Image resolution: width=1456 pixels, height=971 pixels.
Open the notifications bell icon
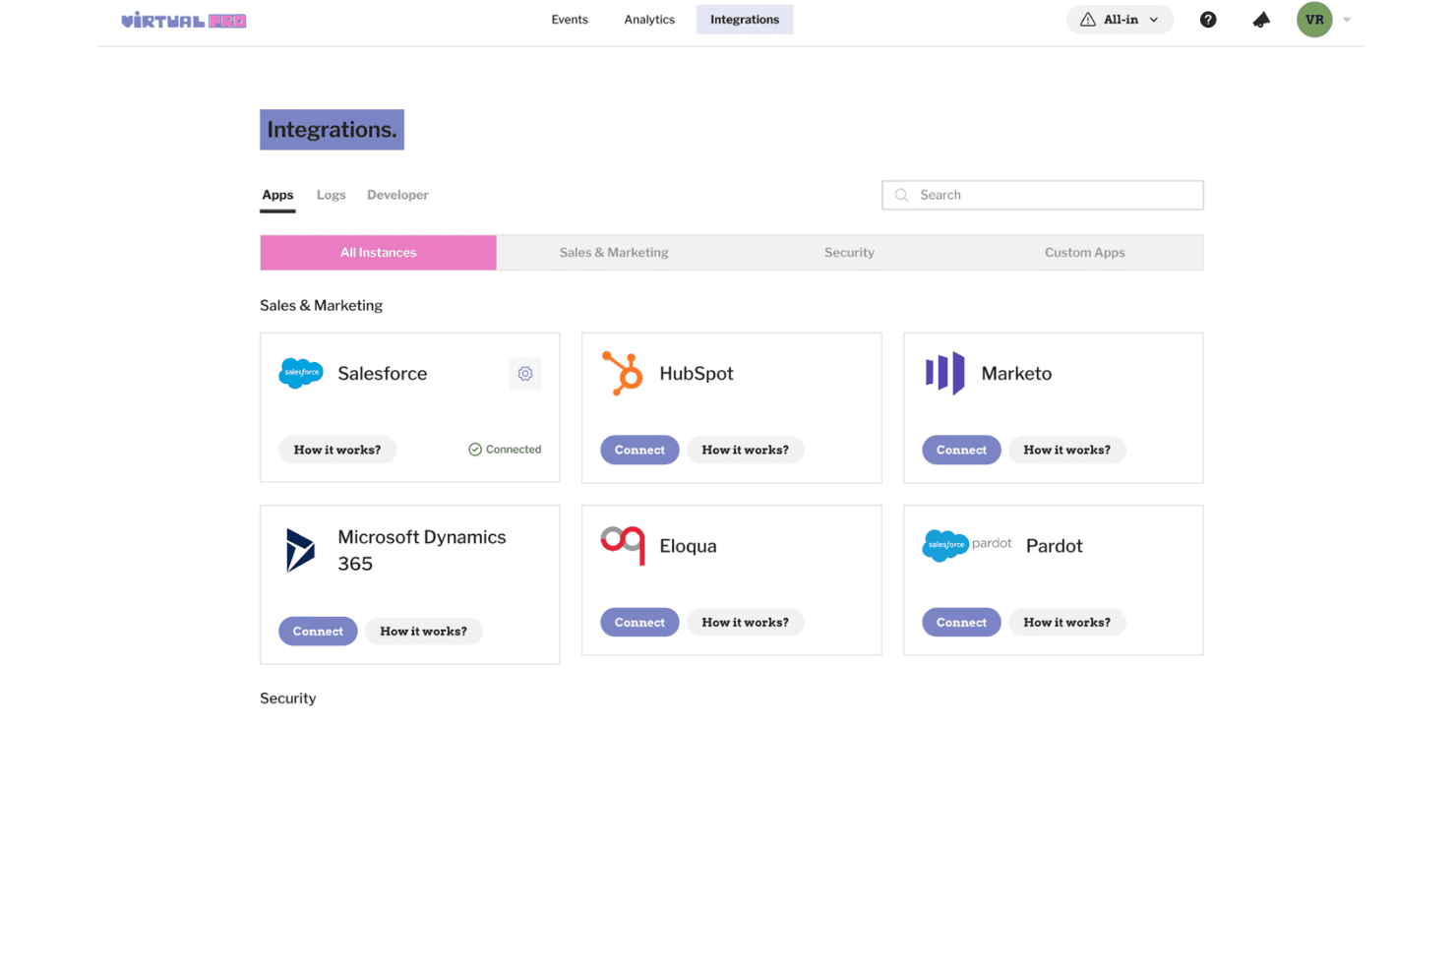click(1261, 20)
